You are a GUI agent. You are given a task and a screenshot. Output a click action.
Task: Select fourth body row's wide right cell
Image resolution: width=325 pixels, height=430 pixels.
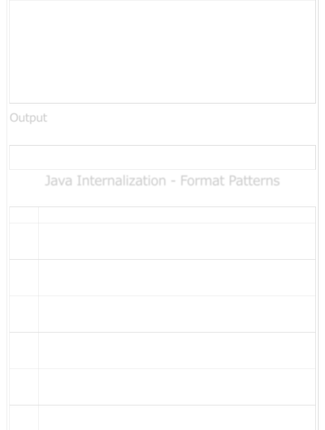coord(177,350)
